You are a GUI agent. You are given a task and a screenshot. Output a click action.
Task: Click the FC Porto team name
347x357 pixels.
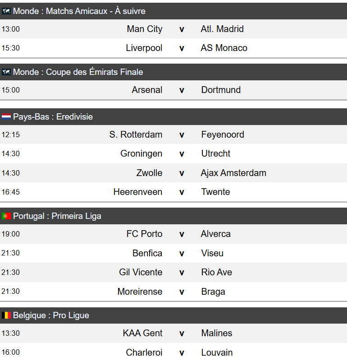pyautogui.click(x=144, y=234)
